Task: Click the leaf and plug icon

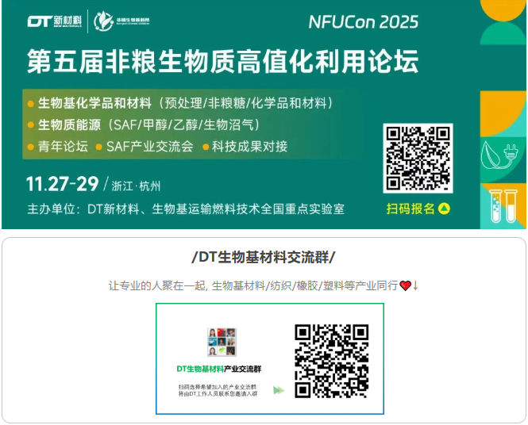Action: [x=499, y=156]
